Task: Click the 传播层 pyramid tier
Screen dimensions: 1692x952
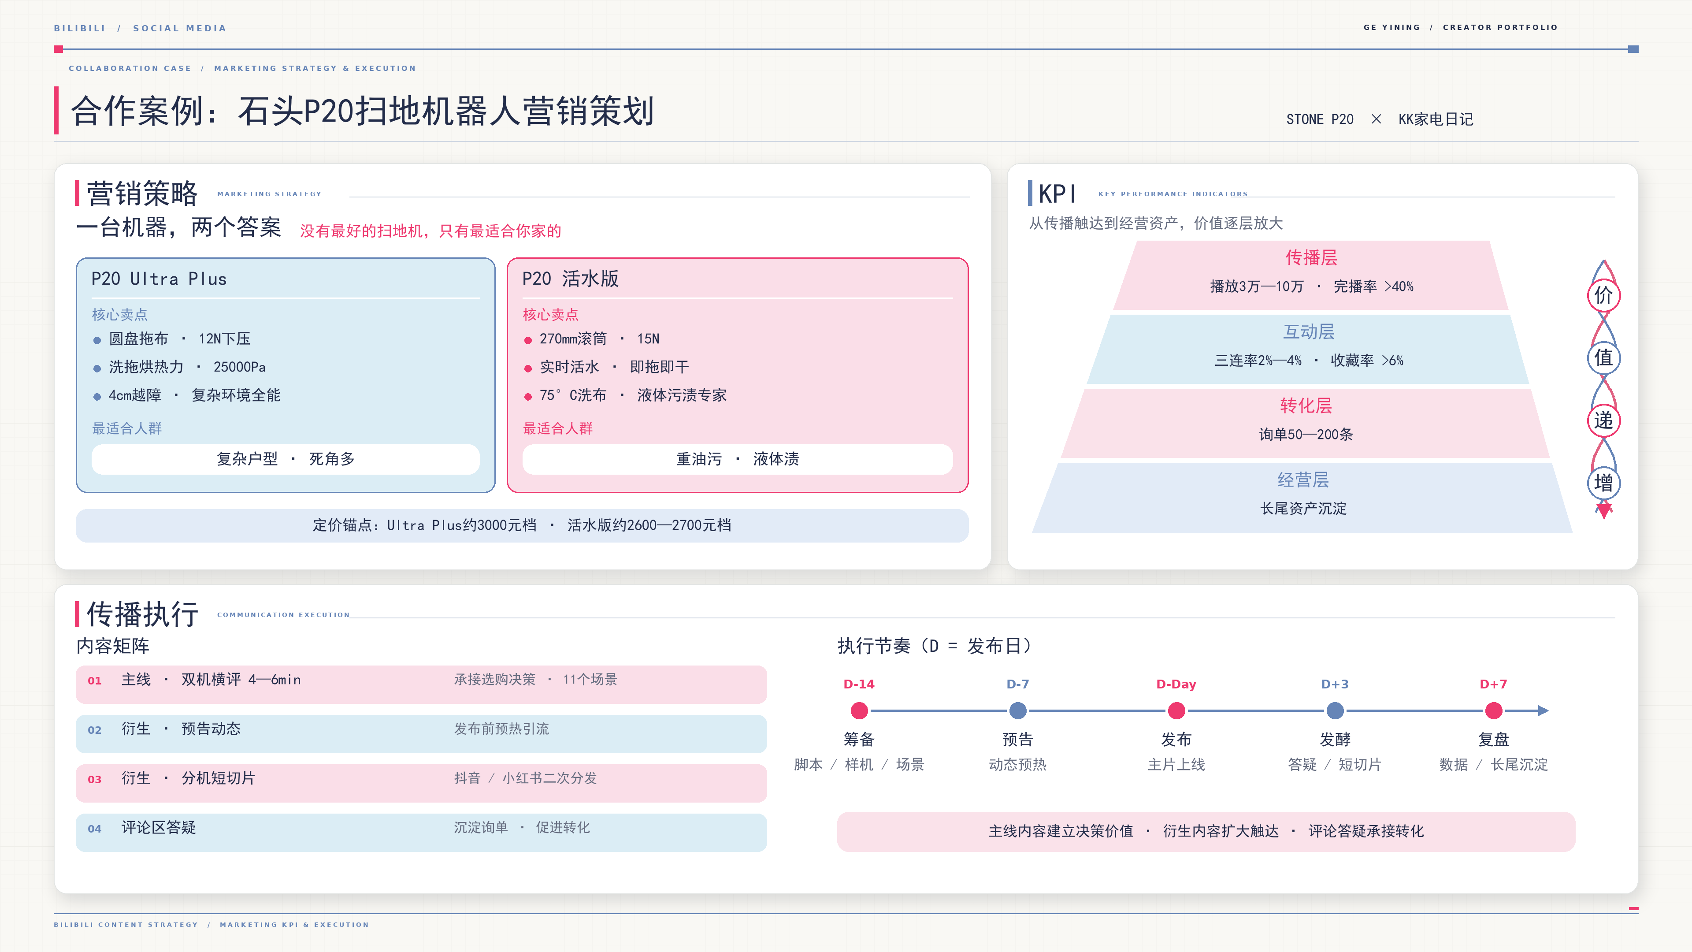Action: 1311,275
